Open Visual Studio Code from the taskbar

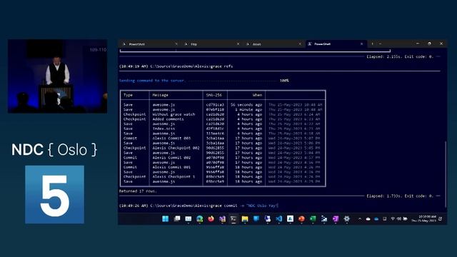(x=279, y=219)
